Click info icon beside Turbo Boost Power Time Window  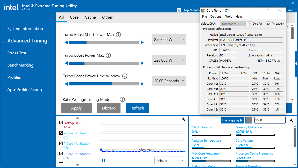coord(124,76)
